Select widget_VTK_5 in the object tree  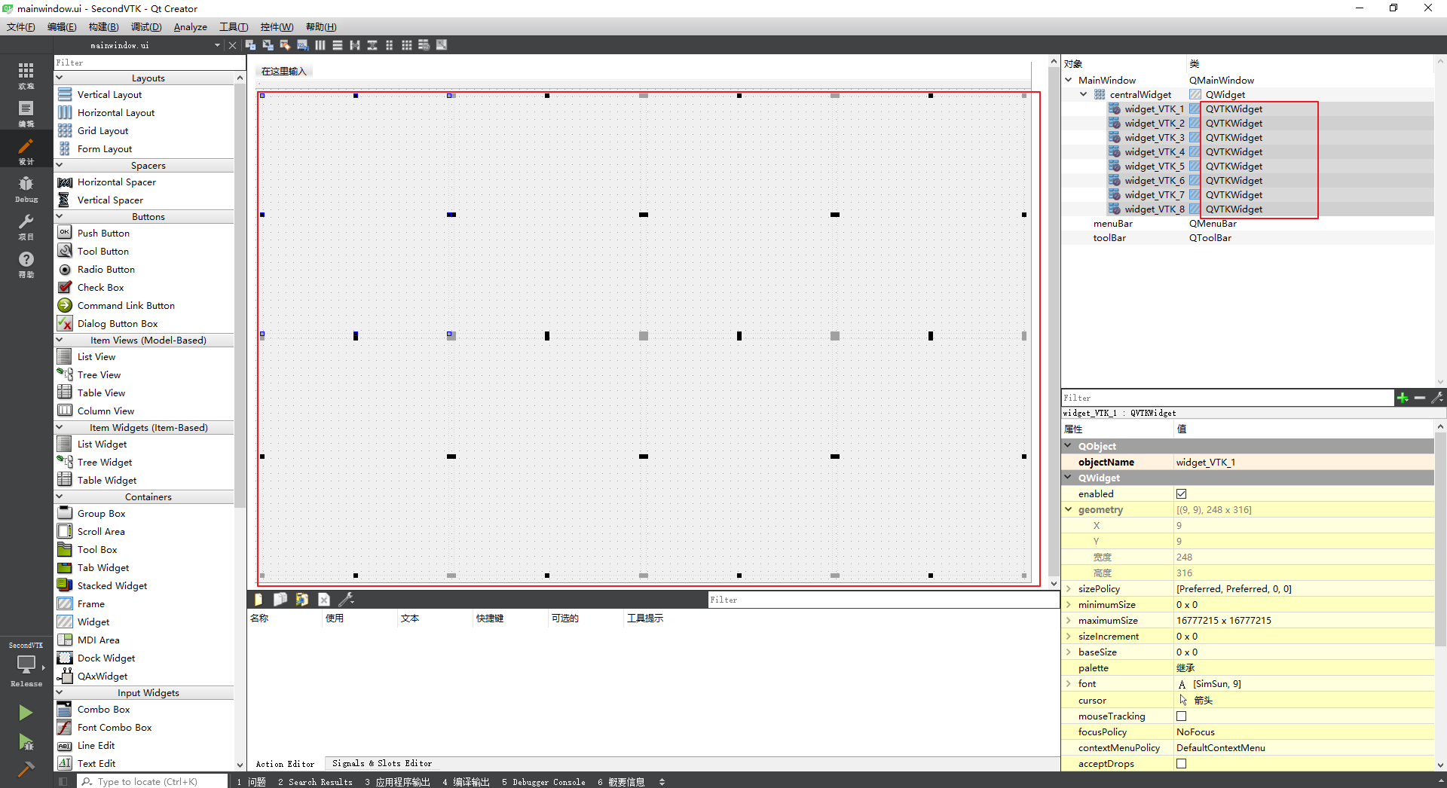click(x=1154, y=166)
